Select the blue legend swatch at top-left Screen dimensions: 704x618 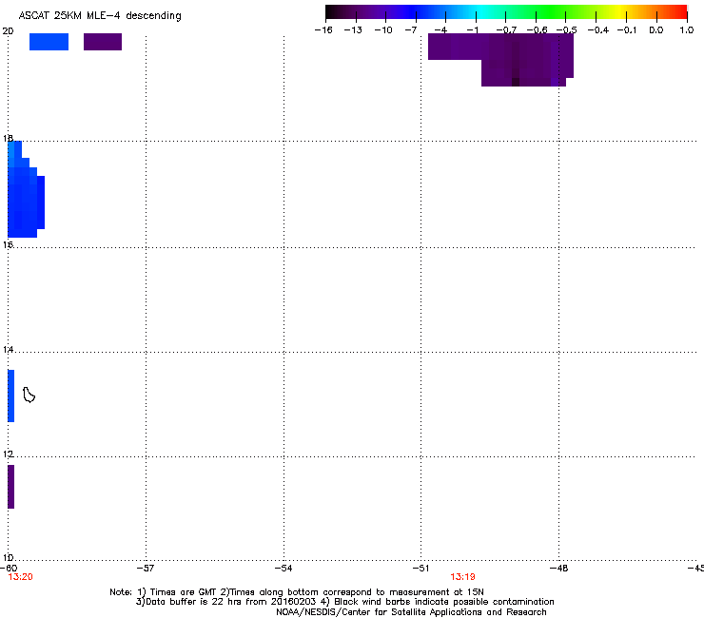click(49, 42)
